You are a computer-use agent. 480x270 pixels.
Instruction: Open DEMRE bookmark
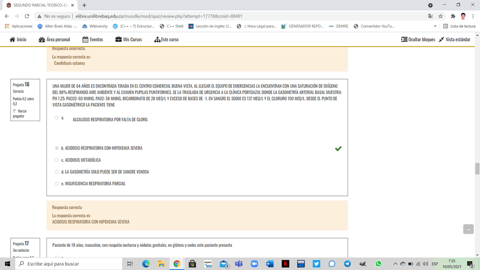click(x=338, y=27)
